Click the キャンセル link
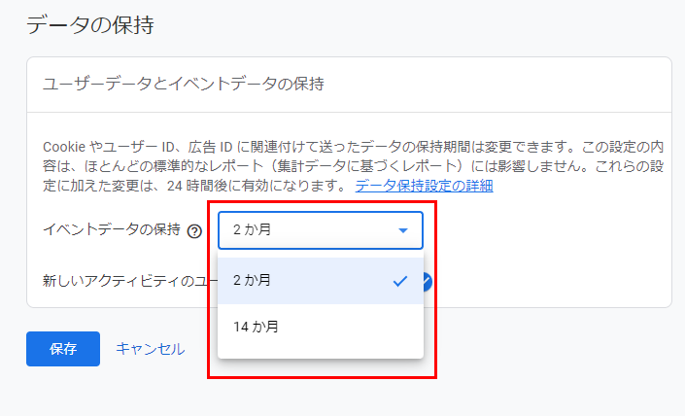Screen dimensions: 685x416 [x=151, y=349]
